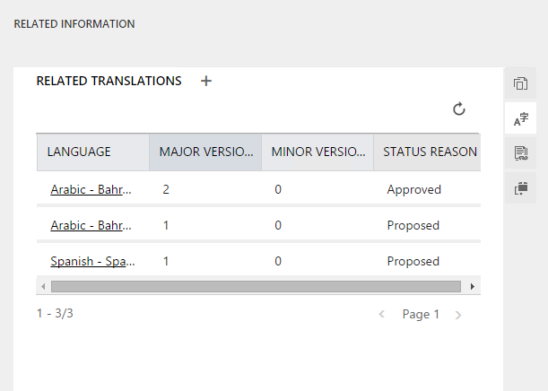Screen dimensions: 548x391
Task: Click the horizontal scrollbar right arrow
Action: [x=473, y=286]
